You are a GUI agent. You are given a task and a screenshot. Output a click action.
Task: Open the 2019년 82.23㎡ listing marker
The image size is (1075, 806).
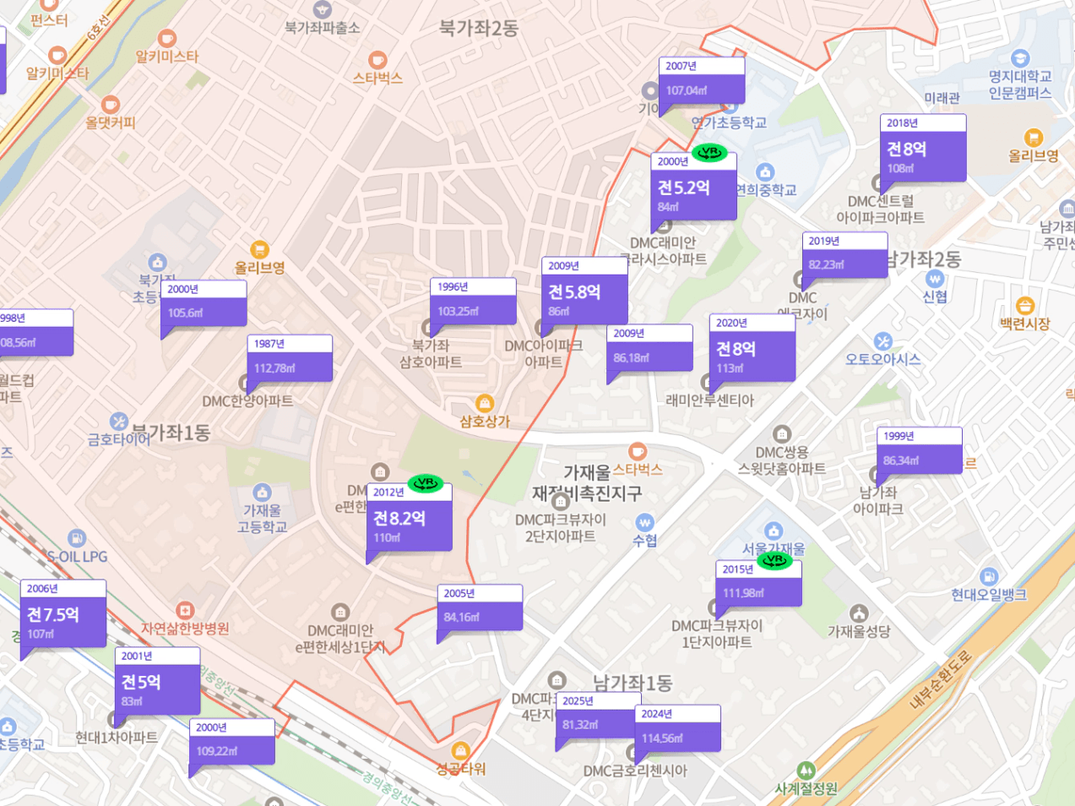click(x=844, y=256)
